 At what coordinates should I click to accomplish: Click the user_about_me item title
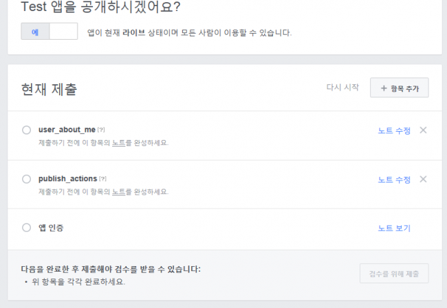[x=67, y=130]
